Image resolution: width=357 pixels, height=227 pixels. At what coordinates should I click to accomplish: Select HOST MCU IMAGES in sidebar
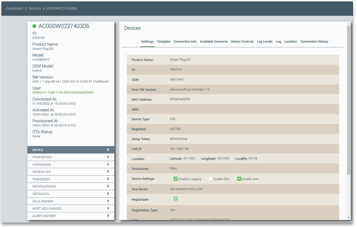(x=71, y=208)
